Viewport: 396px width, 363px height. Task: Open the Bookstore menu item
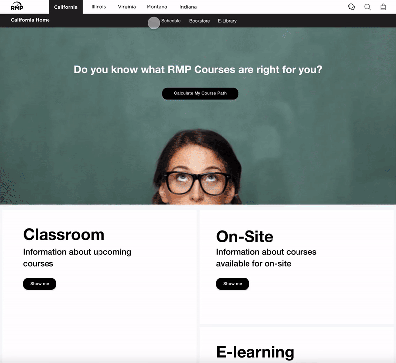[x=199, y=21]
